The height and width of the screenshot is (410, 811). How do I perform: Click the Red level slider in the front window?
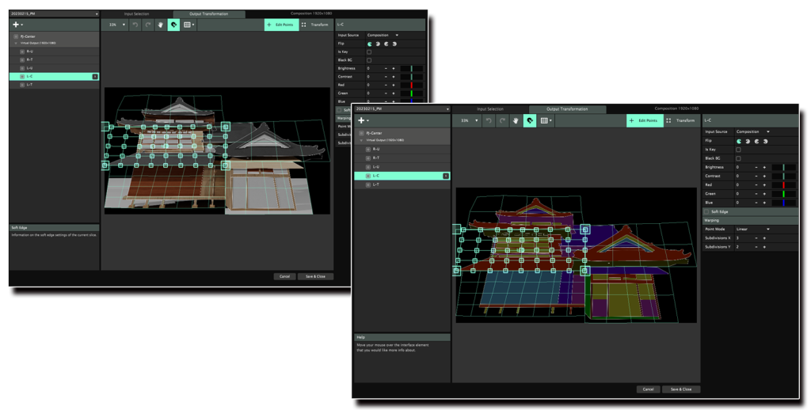tap(782, 184)
